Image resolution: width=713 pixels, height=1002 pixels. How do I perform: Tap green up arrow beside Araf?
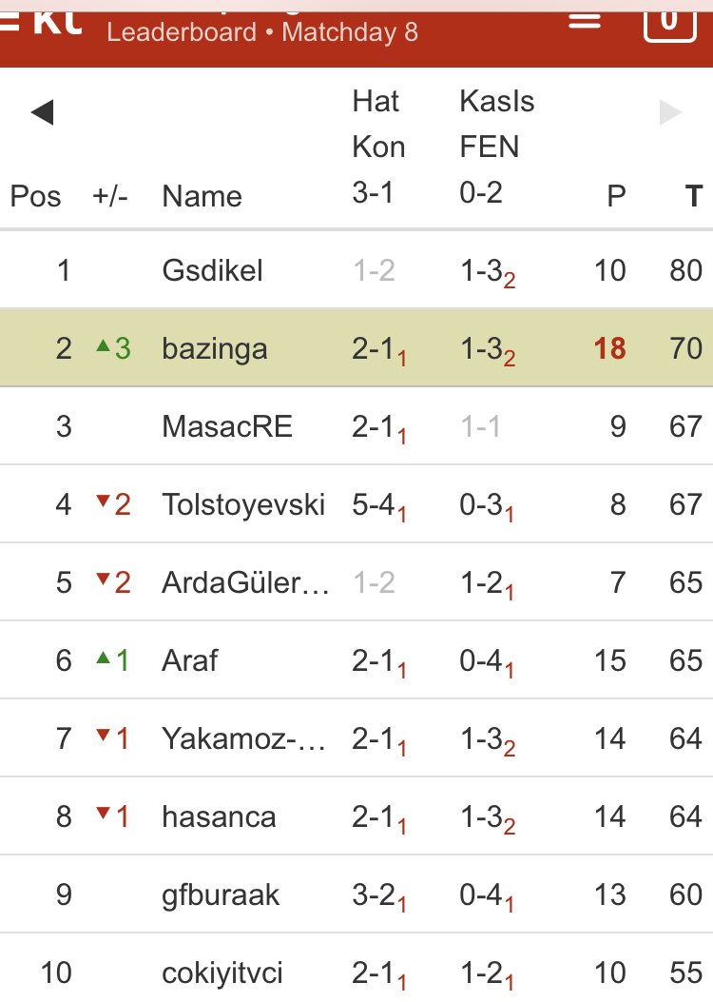(x=104, y=658)
